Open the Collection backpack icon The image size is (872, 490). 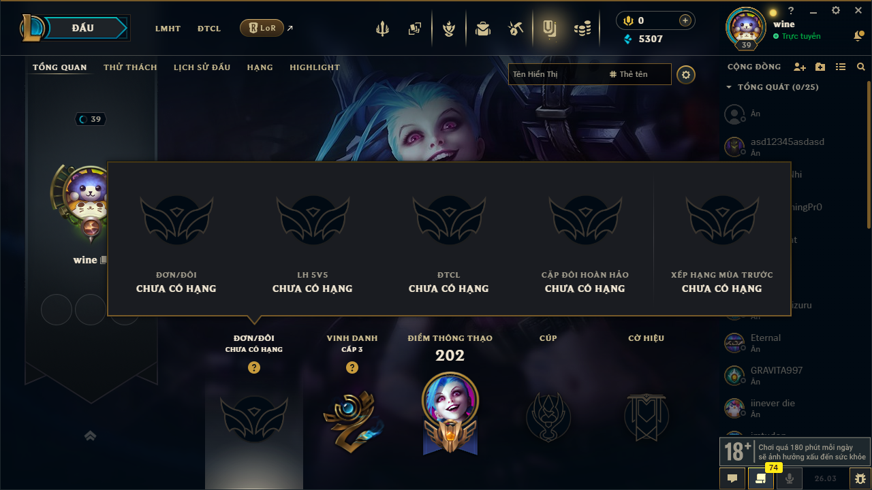483,29
